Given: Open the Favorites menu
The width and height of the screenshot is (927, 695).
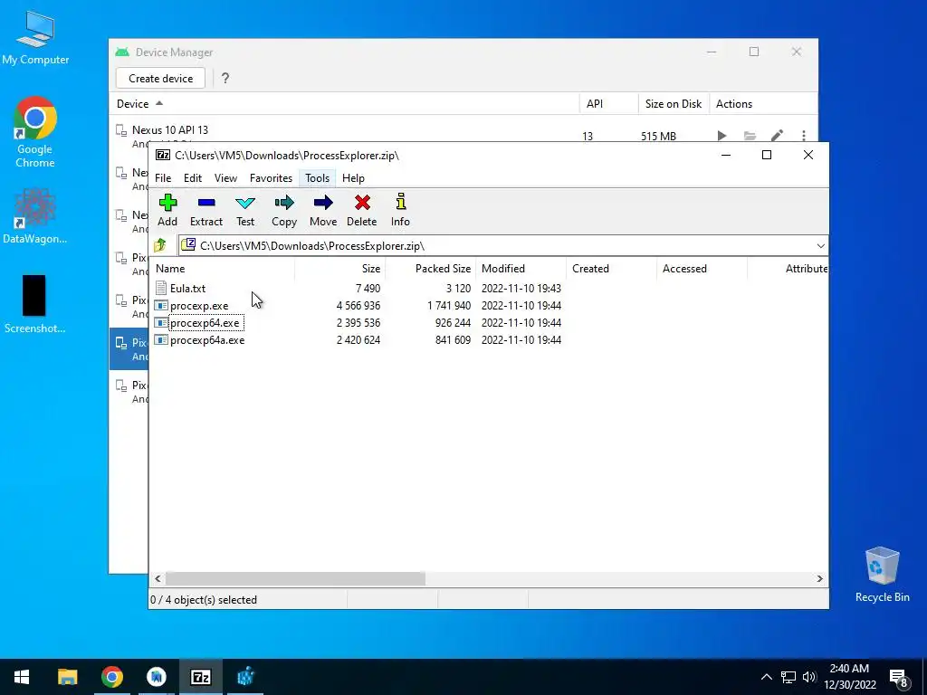Looking at the screenshot, I should click(271, 178).
